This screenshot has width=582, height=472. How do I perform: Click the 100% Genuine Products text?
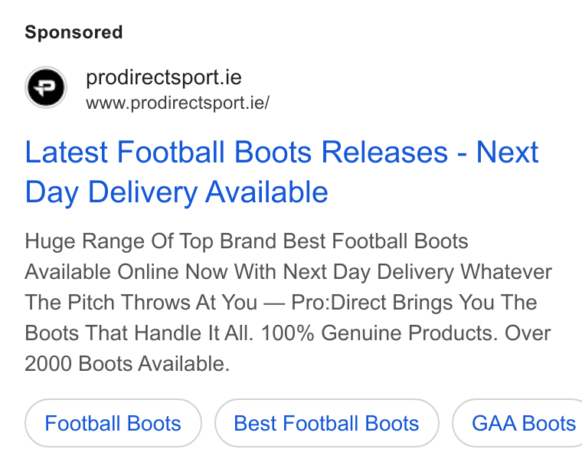point(379,333)
